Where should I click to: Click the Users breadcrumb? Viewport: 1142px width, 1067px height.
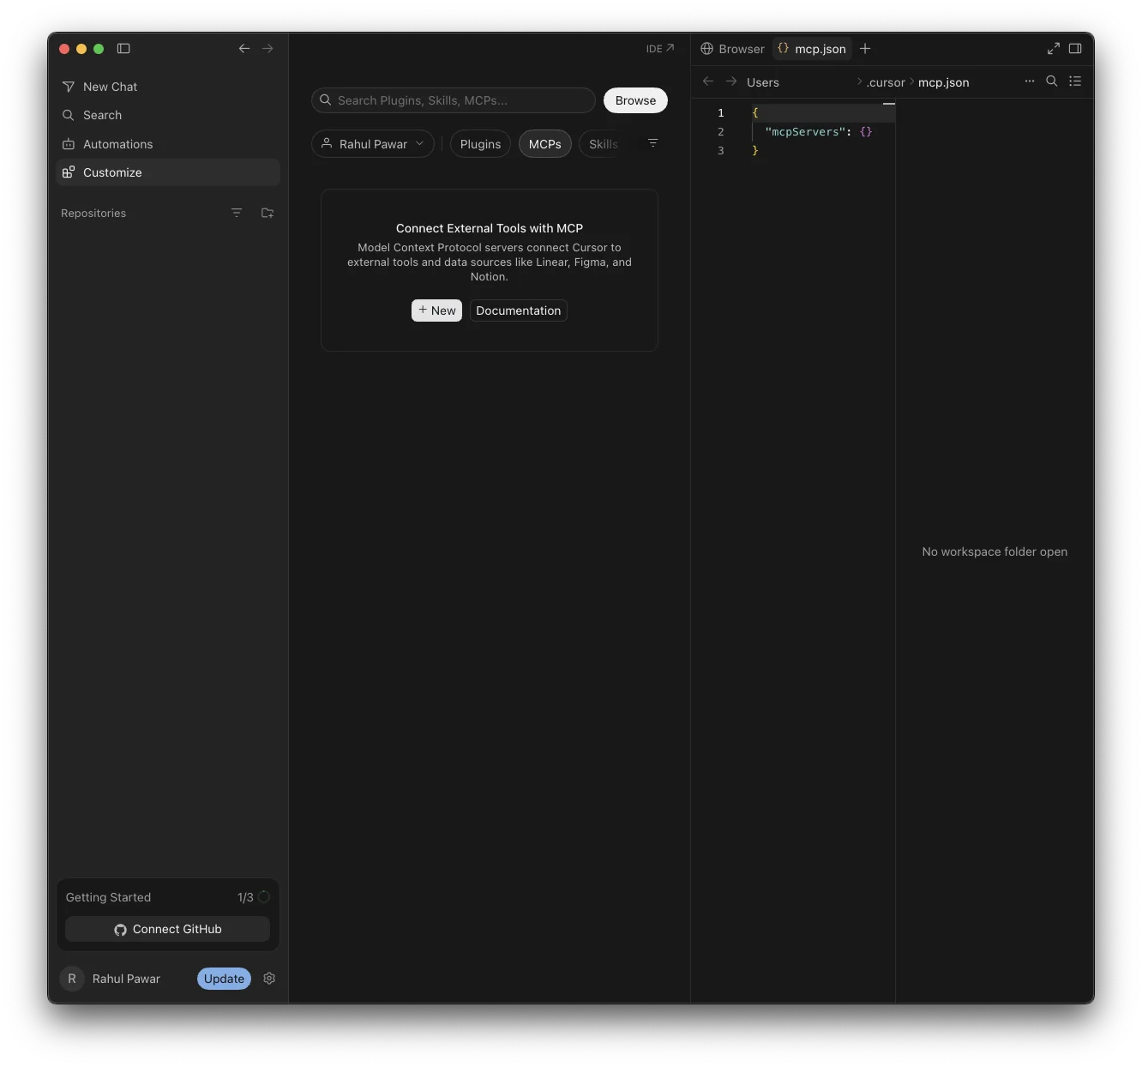(763, 82)
